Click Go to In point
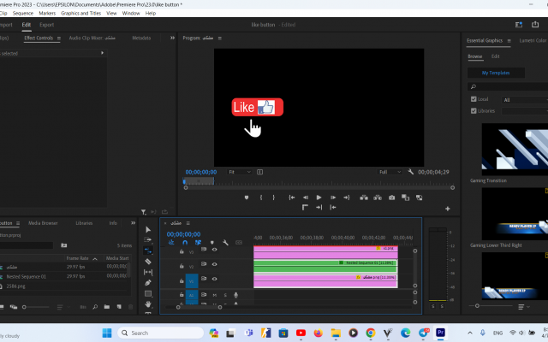 click(291, 198)
